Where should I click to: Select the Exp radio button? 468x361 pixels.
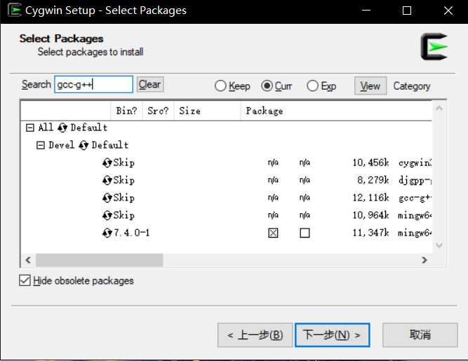coord(312,86)
